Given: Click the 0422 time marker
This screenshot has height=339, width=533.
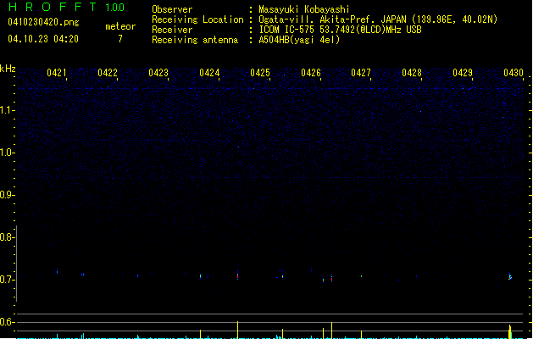Looking at the screenshot, I should click(x=108, y=73).
